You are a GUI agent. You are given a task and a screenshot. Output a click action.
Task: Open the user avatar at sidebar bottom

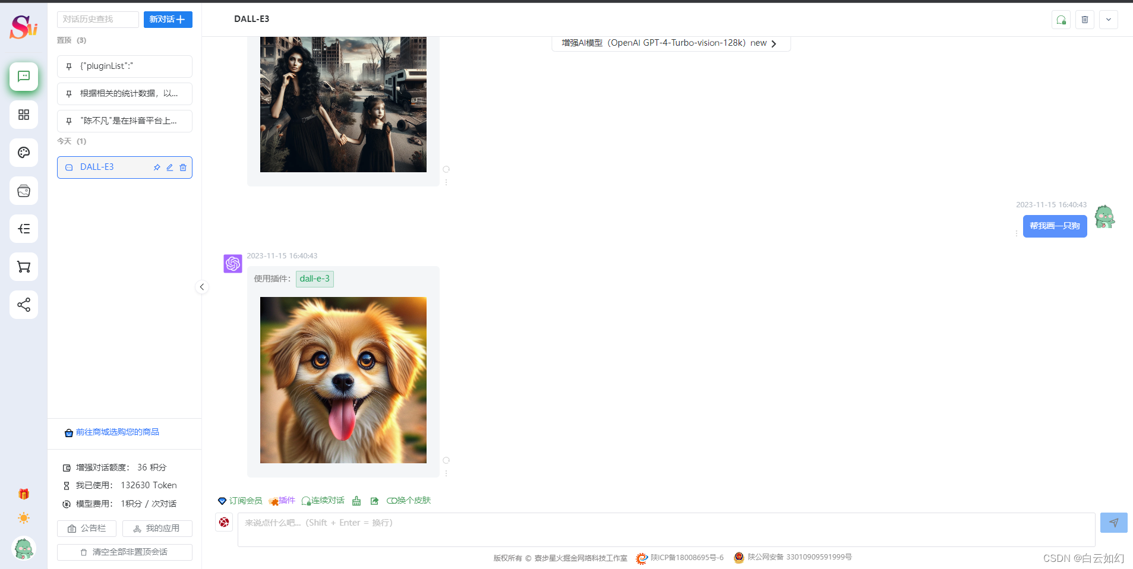tap(24, 548)
